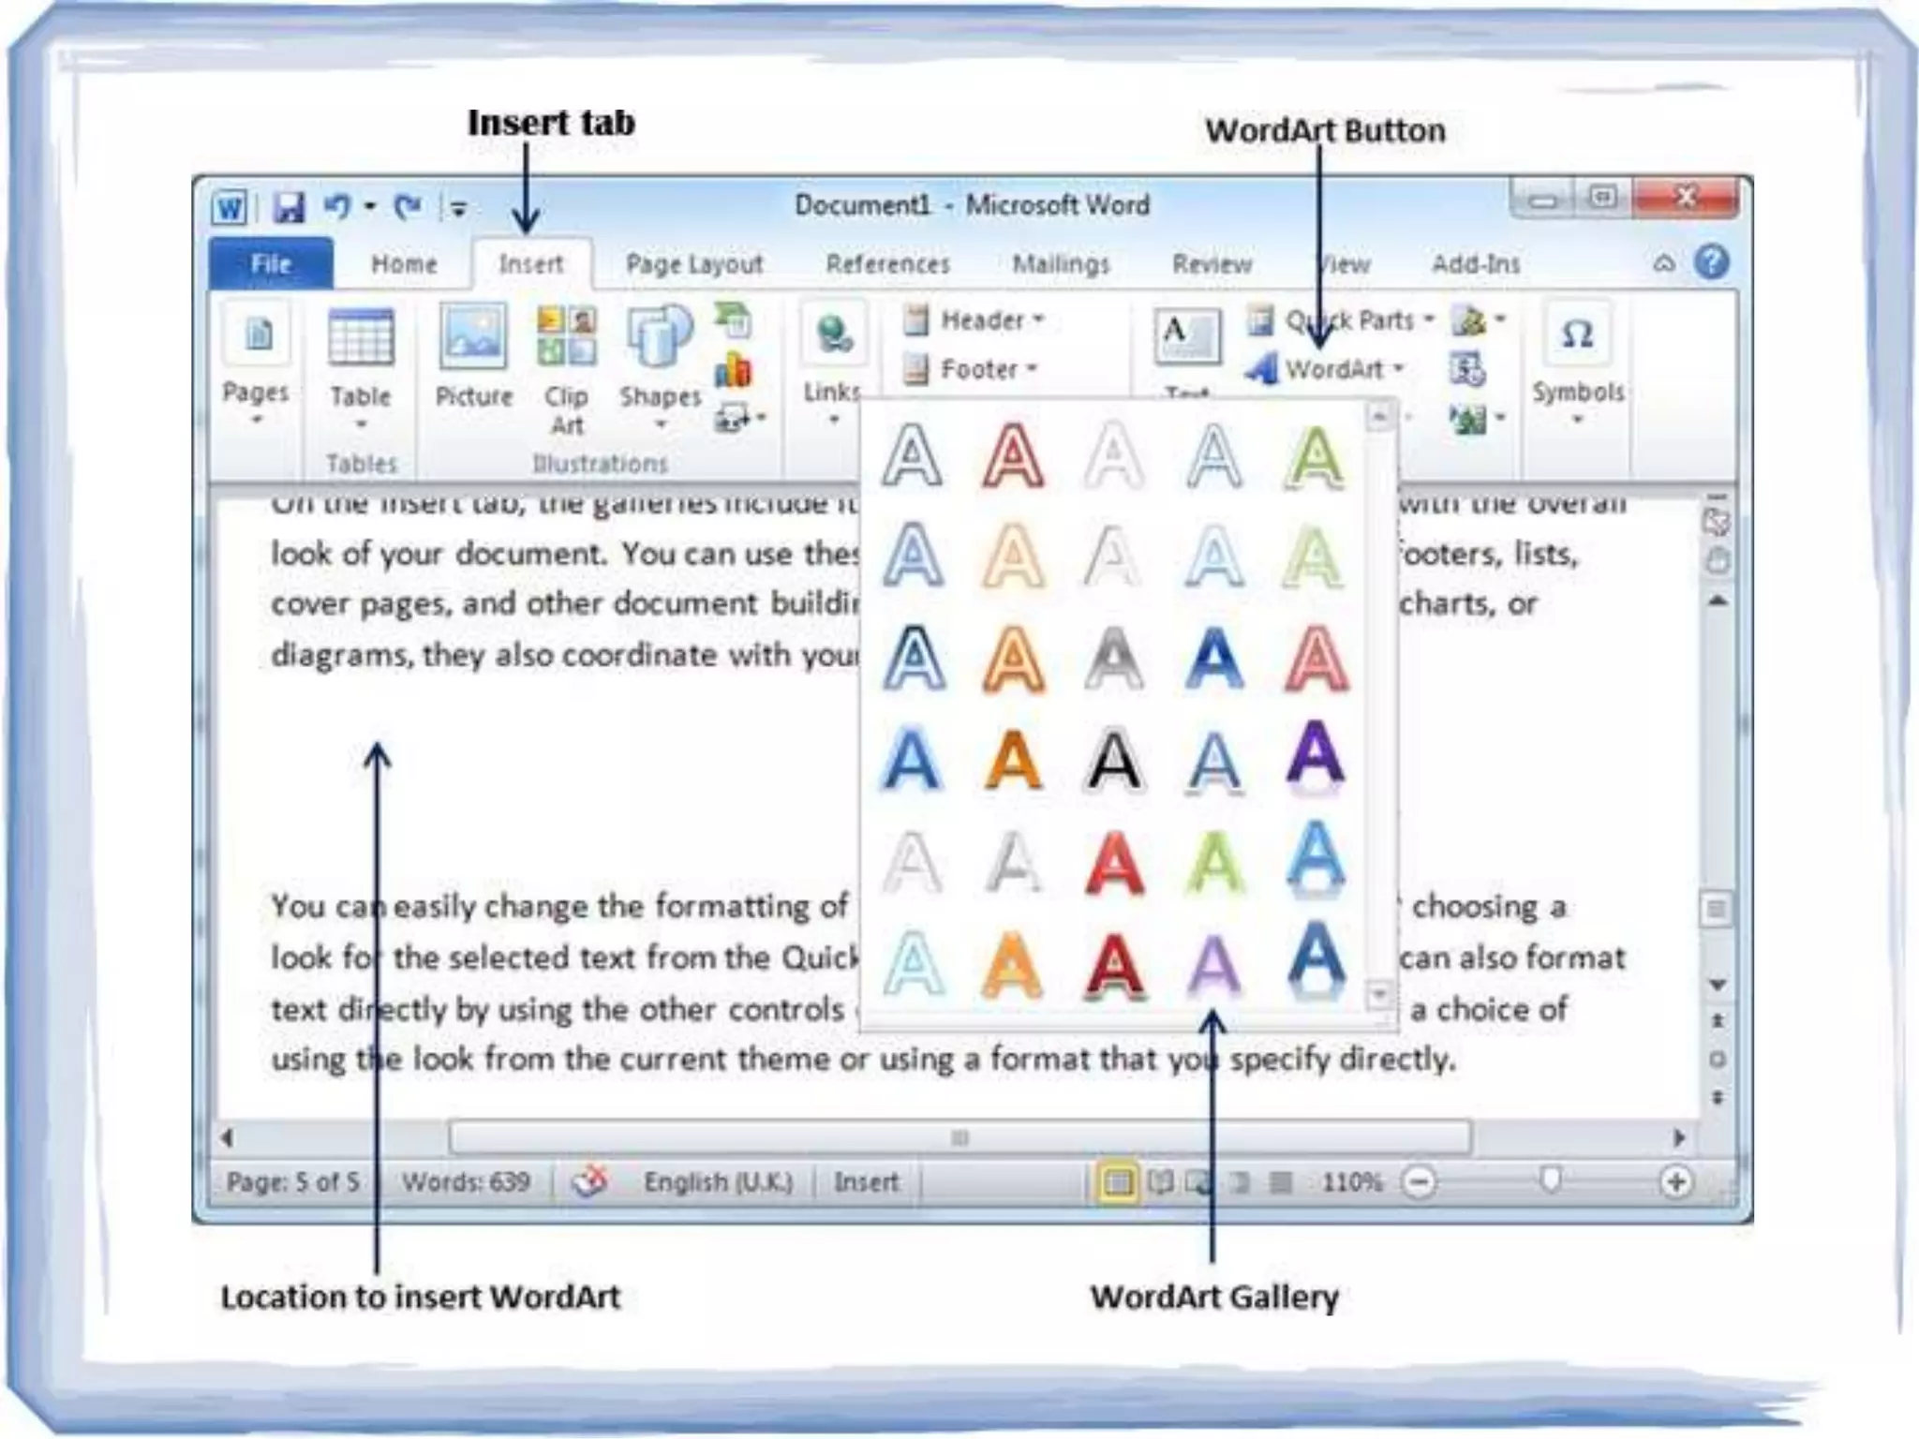Viewport: 1919px width, 1439px height.
Task: Switch to Outline view button
Action: click(x=1241, y=1182)
